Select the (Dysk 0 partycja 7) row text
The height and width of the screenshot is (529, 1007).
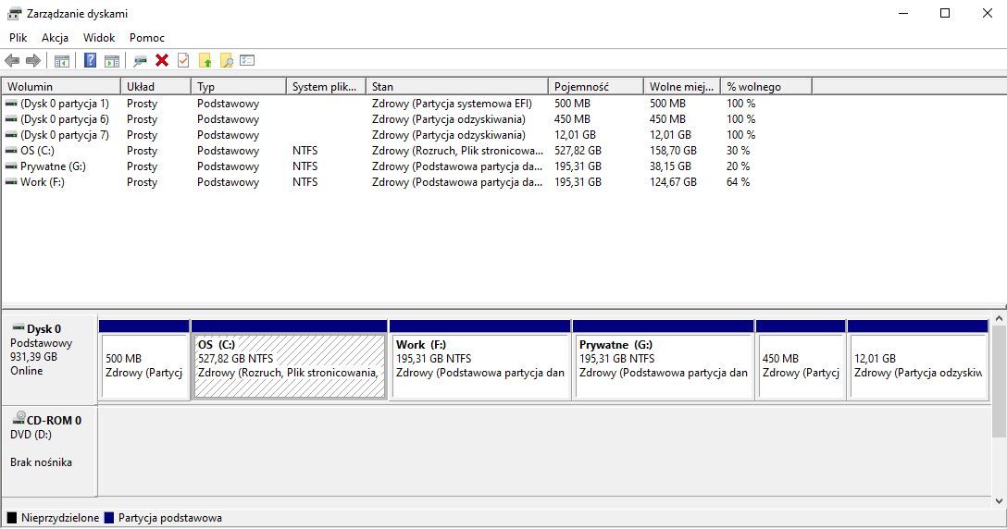click(x=65, y=135)
